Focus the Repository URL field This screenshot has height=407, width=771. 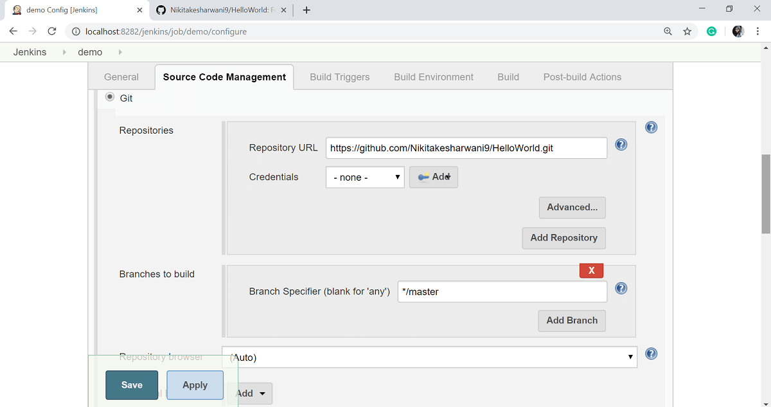(466, 148)
